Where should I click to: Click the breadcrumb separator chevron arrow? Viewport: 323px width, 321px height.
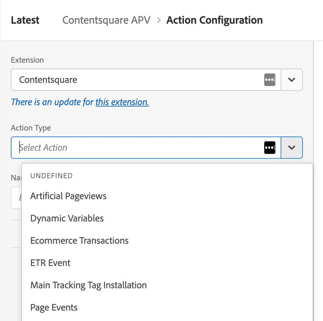click(x=159, y=20)
